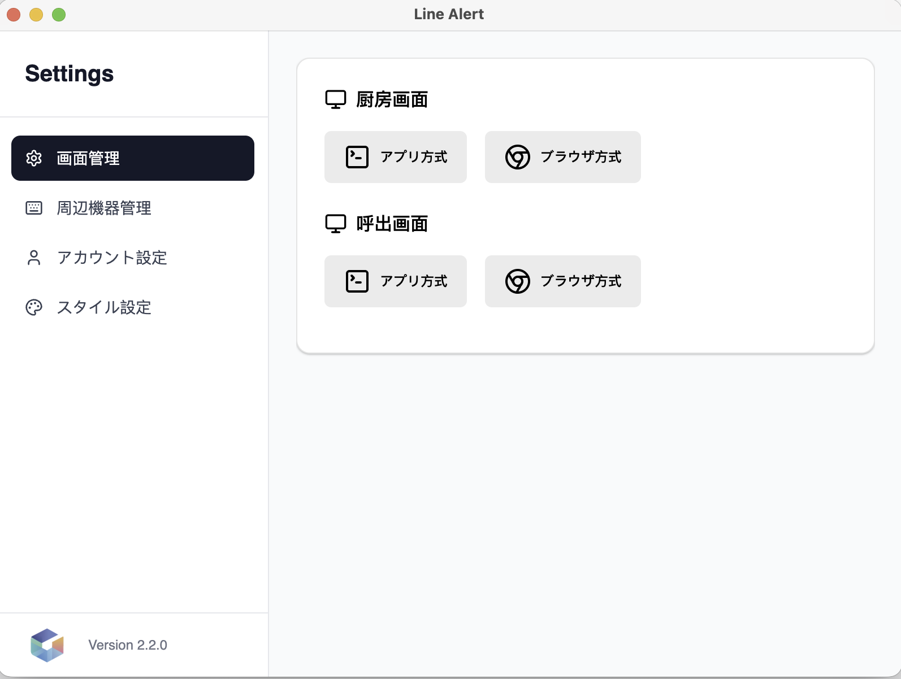Click the Settings heading
The image size is (901, 679).
(x=70, y=74)
